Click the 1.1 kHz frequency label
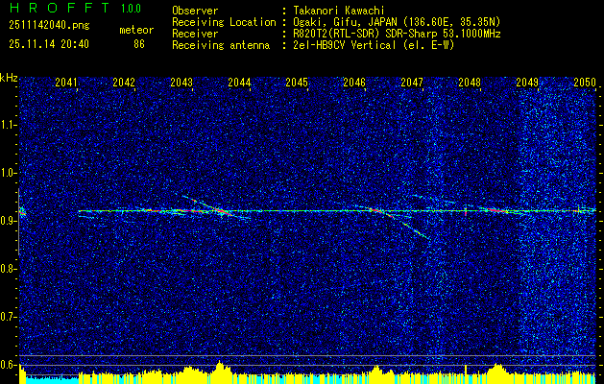 9,125
